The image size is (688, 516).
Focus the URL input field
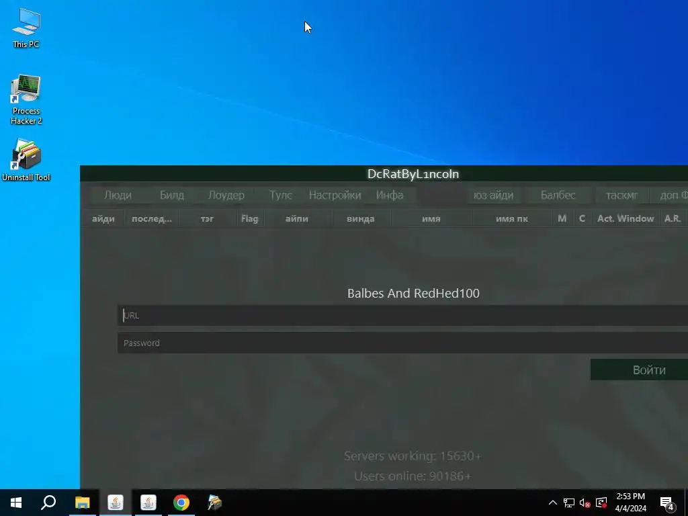pyautogui.click(x=403, y=316)
